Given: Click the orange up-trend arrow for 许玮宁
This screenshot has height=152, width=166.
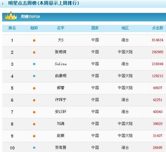Looking at the screenshot, I should (34, 100).
